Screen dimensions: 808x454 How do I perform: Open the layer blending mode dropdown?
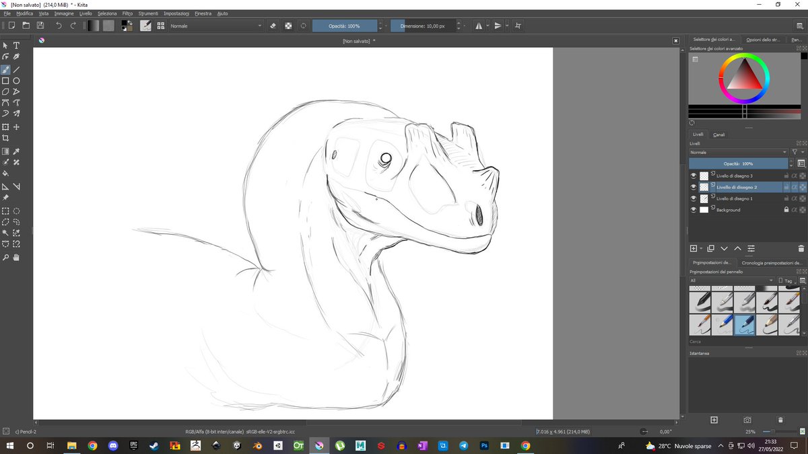click(x=738, y=152)
